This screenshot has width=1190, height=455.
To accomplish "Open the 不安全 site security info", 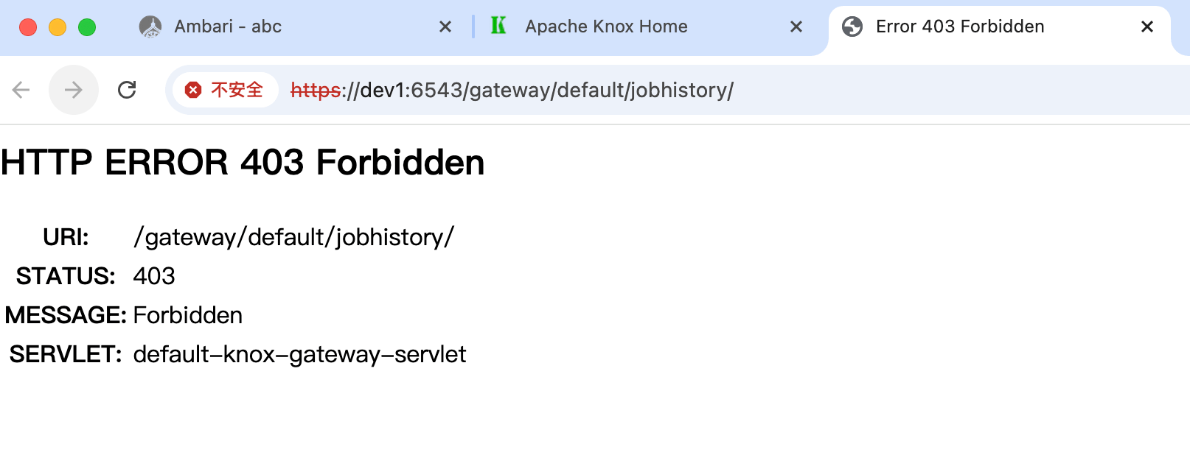I will (x=225, y=90).
